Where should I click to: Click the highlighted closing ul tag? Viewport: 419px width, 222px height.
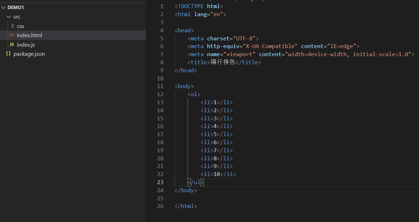[x=196, y=182]
